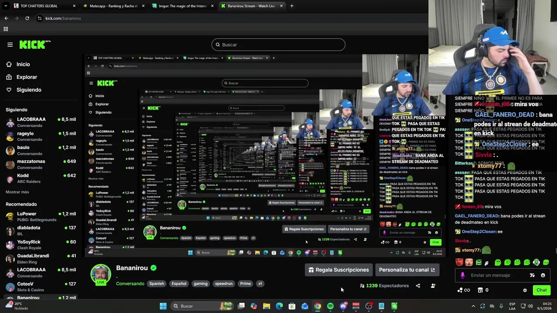Click the Prime tag chip
The height and width of the screenshot is (313, 557).
(x=245, y=283)
